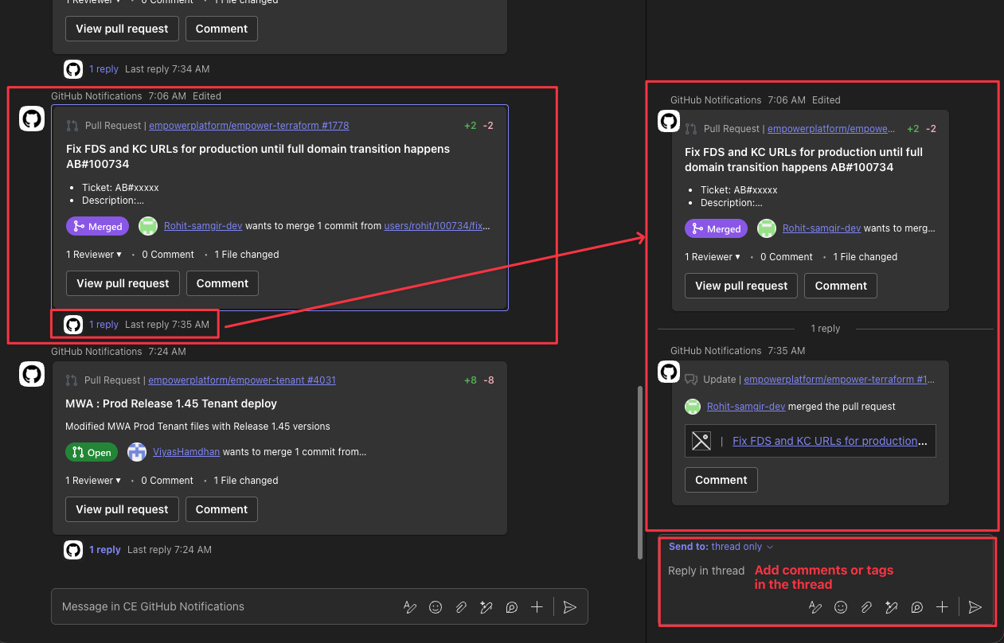
Task: Click View pull request on topmost partial card
Action: [122, 29]
